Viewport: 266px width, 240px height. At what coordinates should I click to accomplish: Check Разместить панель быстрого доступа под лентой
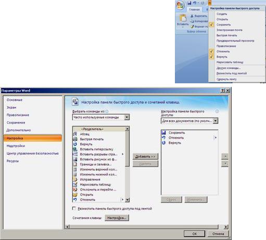tap(74, 208)
